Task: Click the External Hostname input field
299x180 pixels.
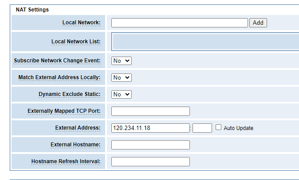Action: click(x=150, y=145)
